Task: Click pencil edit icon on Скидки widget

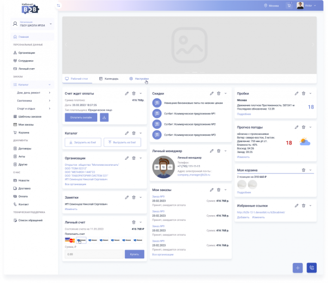Action: (212, 93)
